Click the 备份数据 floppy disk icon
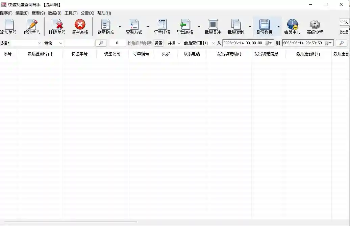Viewport: 350px width, 226px height. (264, 25)
